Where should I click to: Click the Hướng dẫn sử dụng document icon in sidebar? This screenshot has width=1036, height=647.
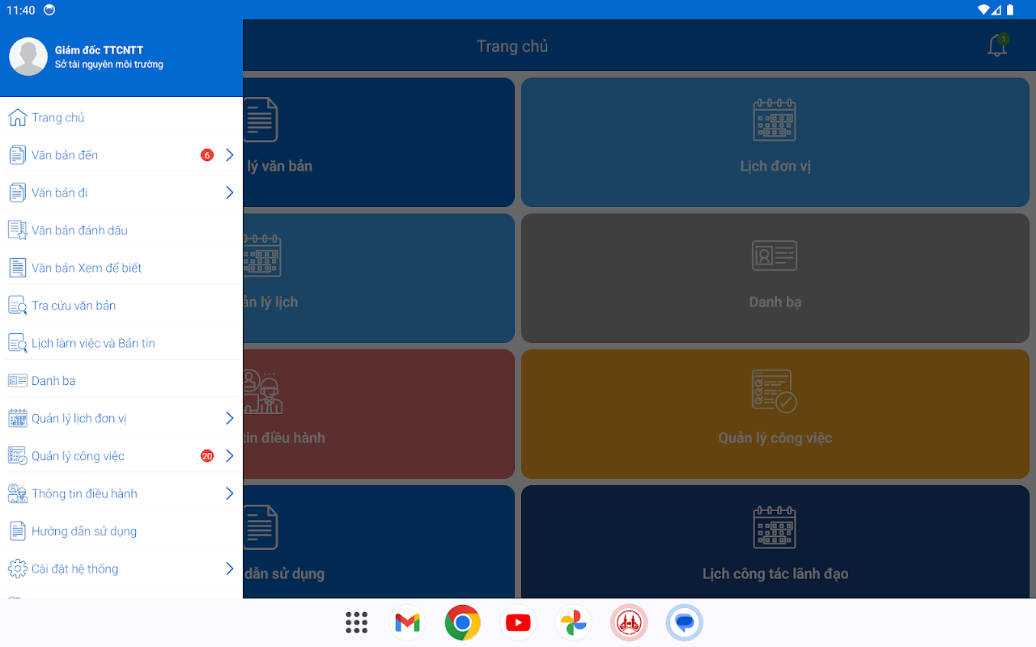(x=18, y=531)
